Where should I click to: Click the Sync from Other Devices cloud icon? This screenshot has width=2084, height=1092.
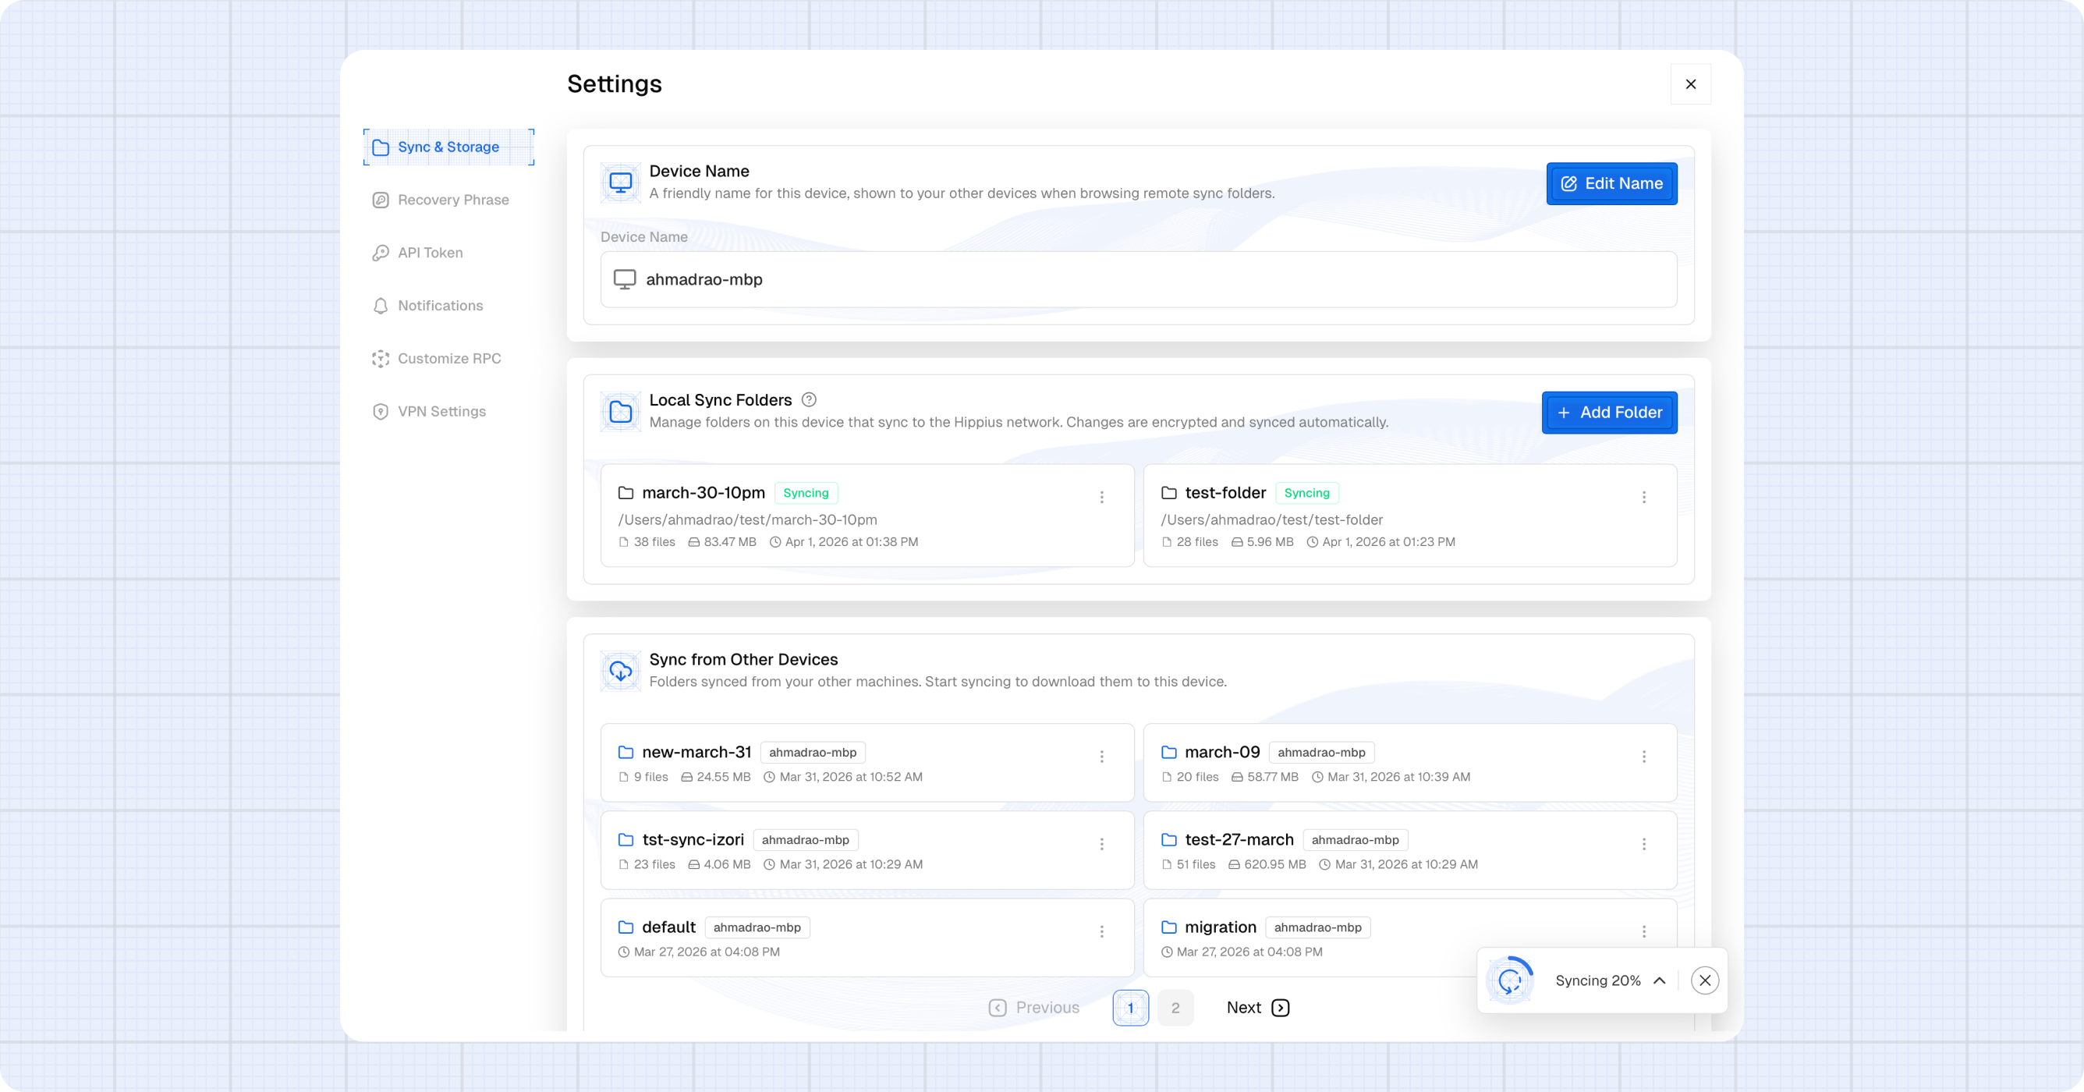[x=620, y=671]
